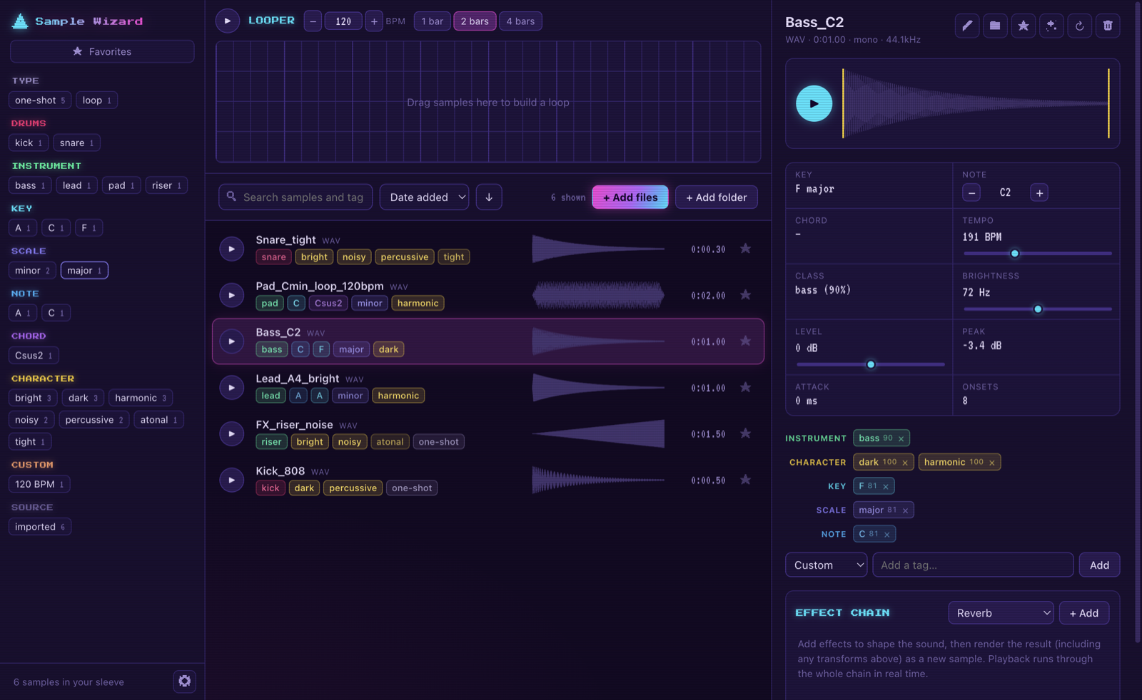Toggle the loop type filter
Viewport: 1142px width, 700px height.
coord(97,101)
